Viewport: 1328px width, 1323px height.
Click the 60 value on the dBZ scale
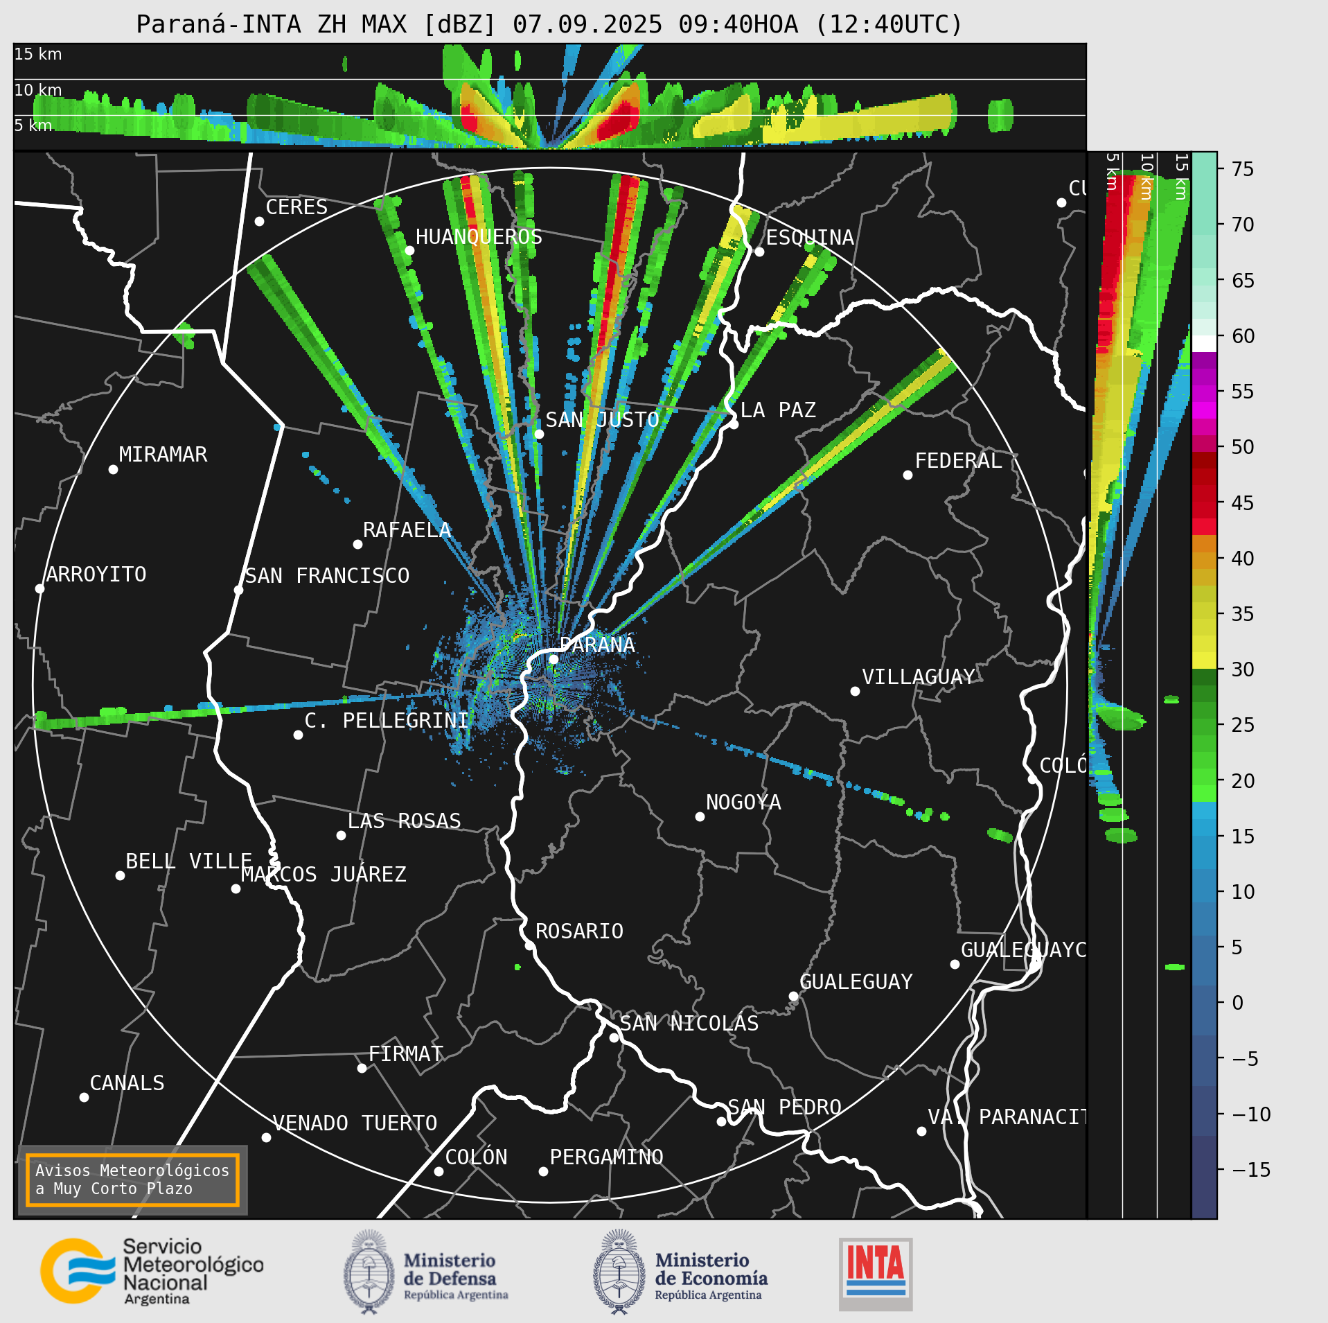pos(1243,336)
